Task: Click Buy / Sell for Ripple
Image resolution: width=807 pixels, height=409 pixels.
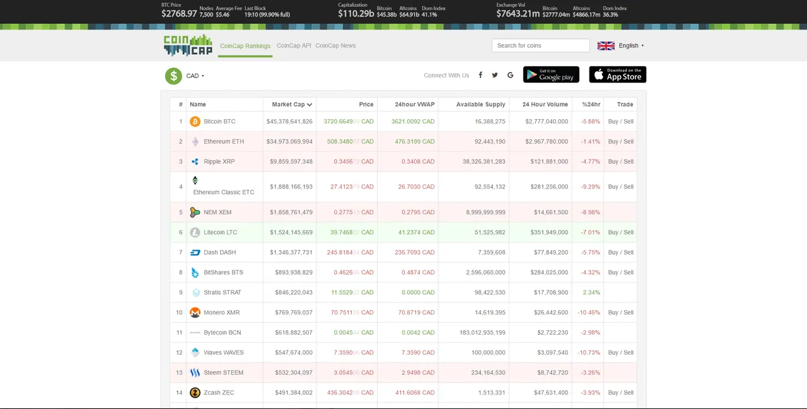Action: click(621, 162)
